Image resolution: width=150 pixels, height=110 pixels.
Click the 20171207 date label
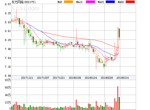(43, 78)
